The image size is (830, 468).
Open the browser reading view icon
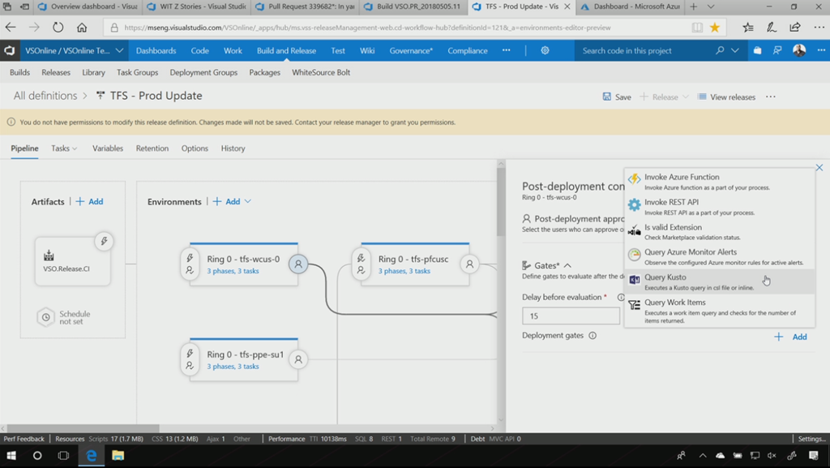coord(697,28)
